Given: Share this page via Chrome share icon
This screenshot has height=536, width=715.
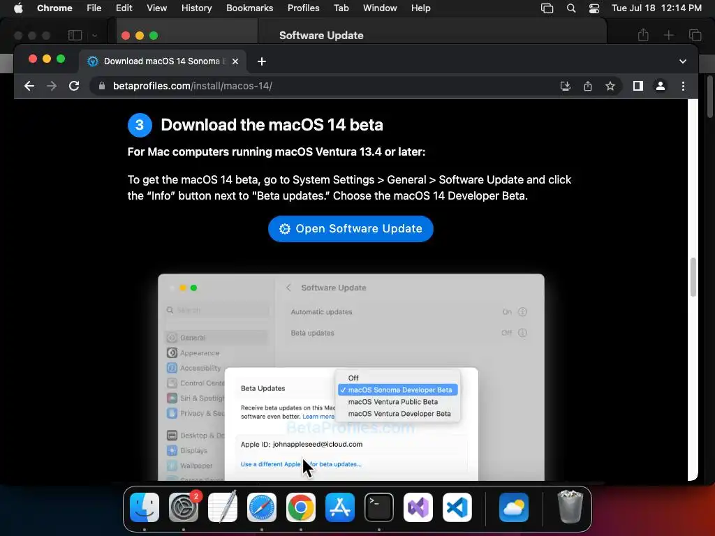Looking at the screenshot, I should pos(588,86).
